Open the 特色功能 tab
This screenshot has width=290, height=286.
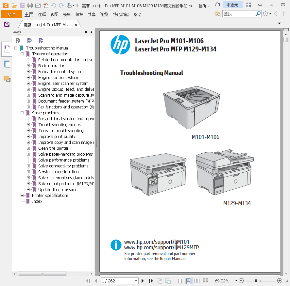[121, 14]
